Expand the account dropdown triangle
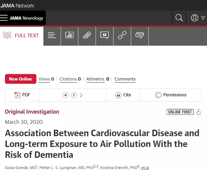The height and width of the screenshot is (171, 207). click(x=203, y=18)
